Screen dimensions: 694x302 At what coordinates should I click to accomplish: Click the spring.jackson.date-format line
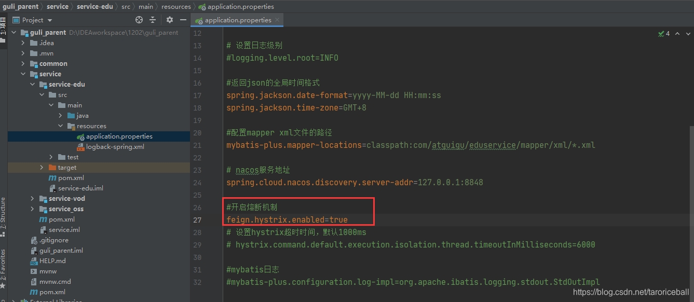click(x=334, y=95)
